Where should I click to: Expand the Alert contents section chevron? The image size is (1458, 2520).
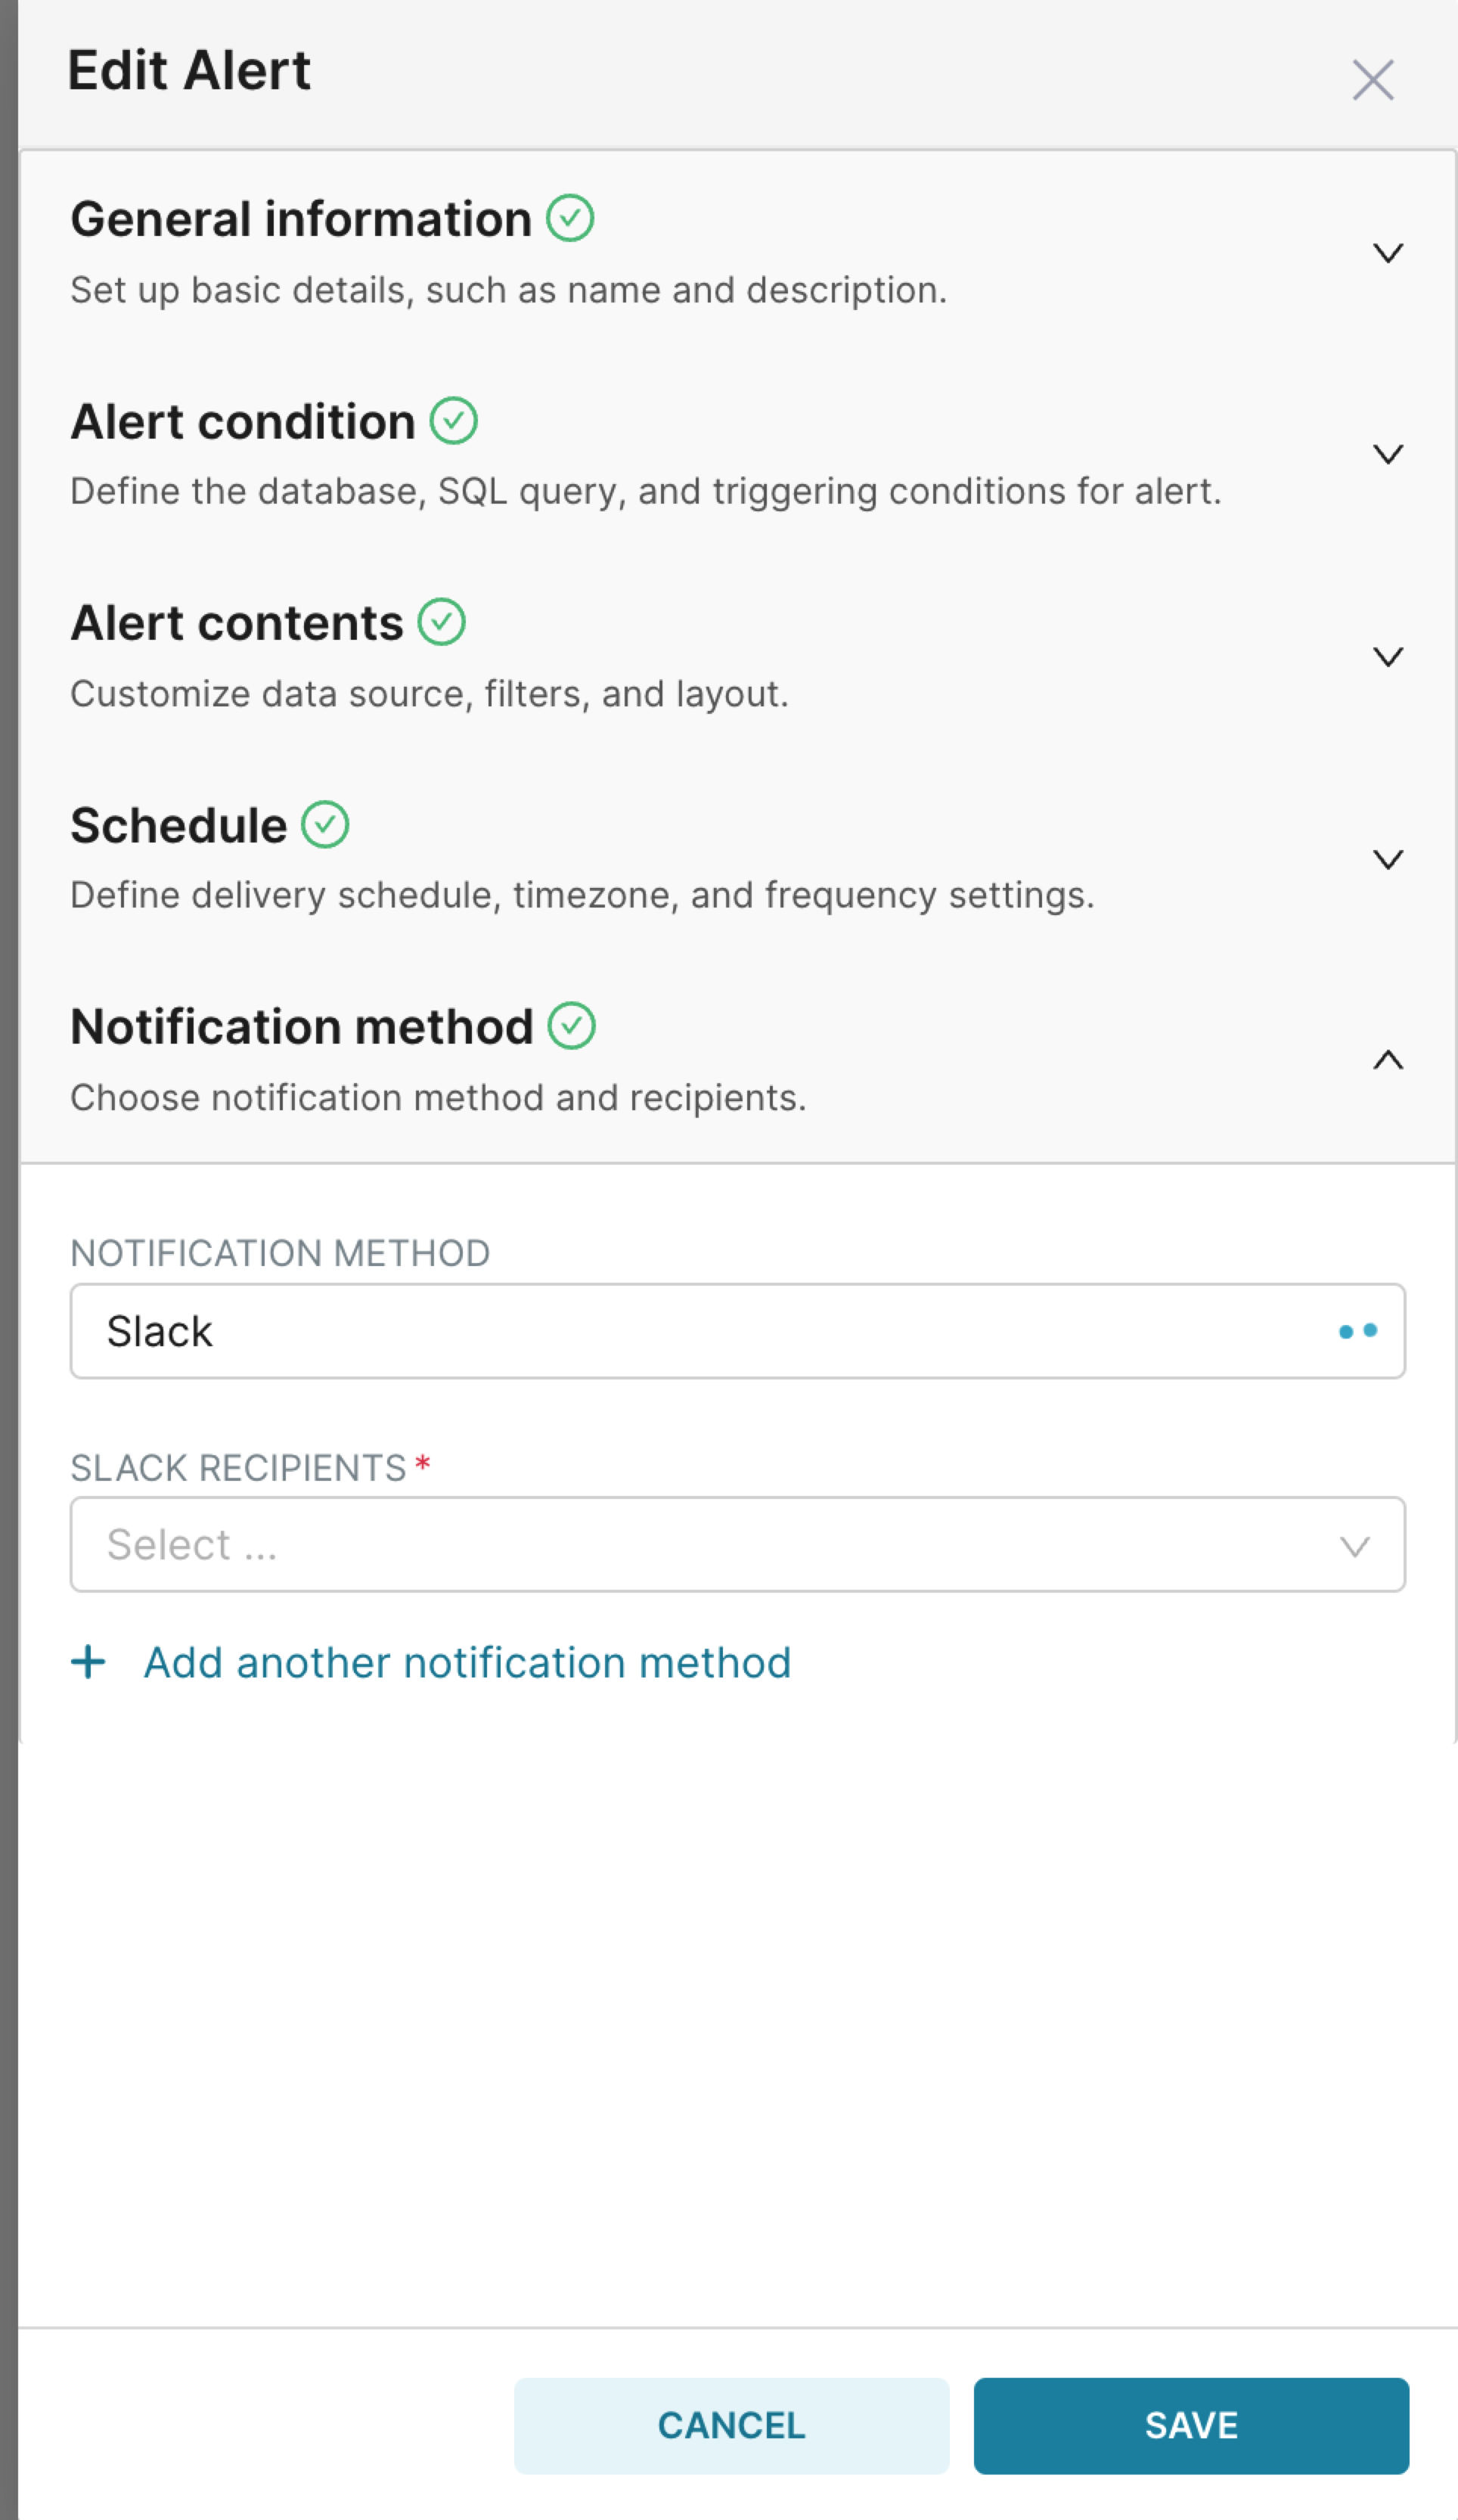click(x=1388, y=657)
